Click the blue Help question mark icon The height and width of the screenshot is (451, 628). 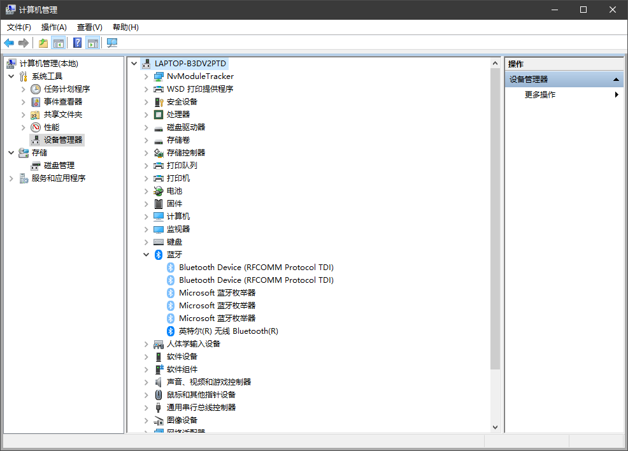click(77, 43)
